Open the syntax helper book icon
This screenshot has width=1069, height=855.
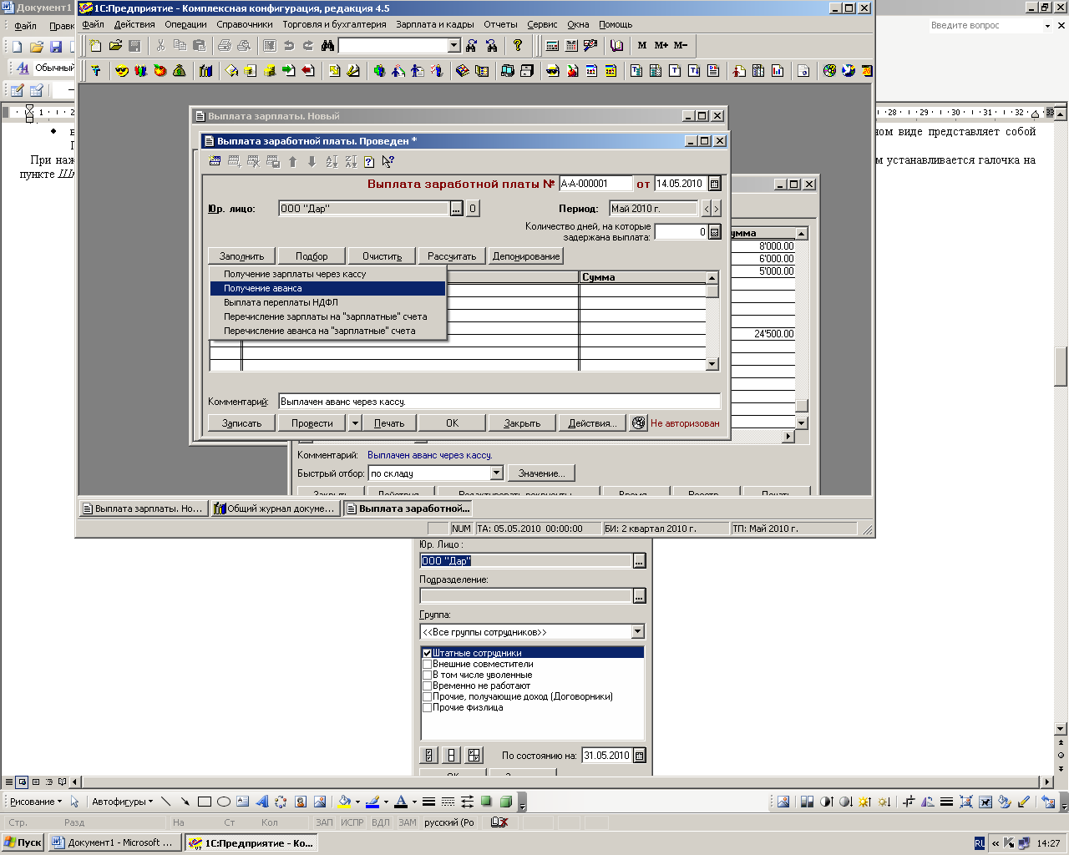617,45
